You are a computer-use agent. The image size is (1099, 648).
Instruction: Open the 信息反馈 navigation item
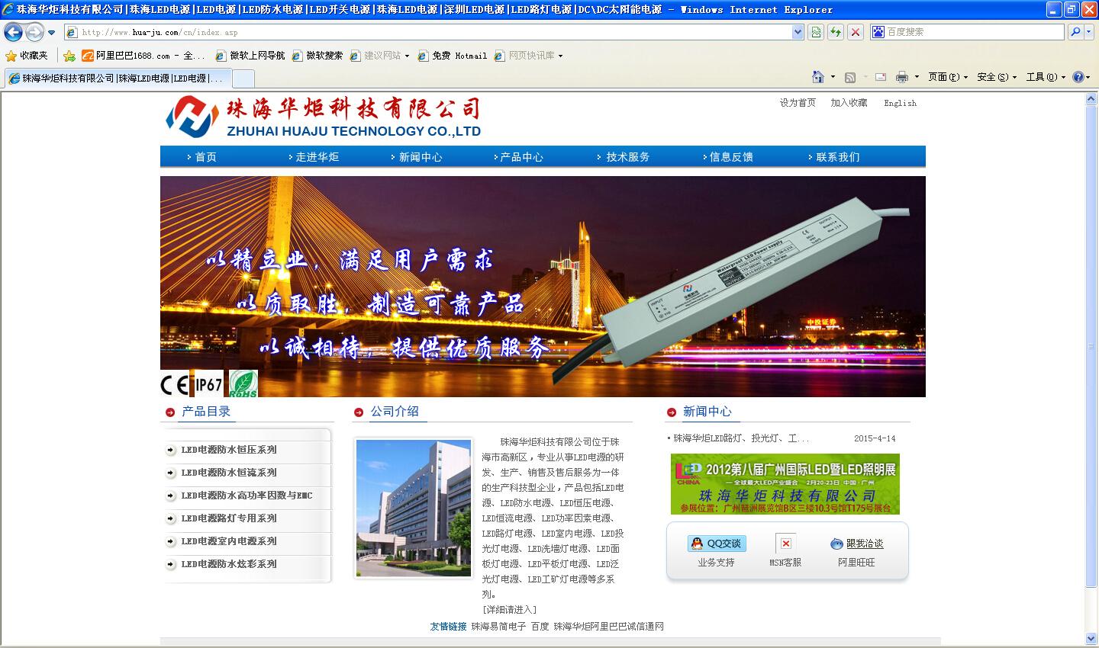click(731, 157)
